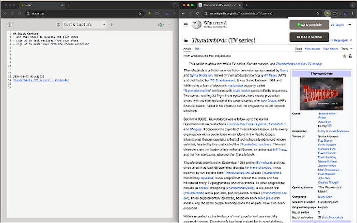Open the Thunderbirds Wikipedia link in the note
This screenshot has width=357, height=223.
click(41, 80)
